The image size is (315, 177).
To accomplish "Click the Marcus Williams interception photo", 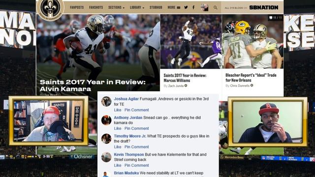I will point(191,41).
